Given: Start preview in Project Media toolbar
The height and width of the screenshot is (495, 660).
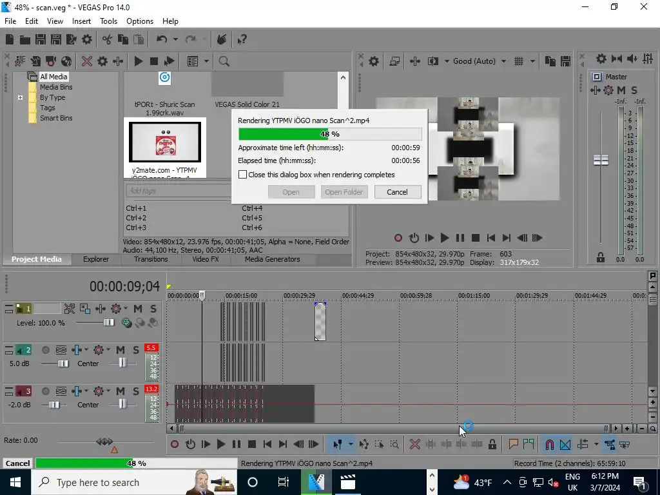Looking at the screenshot, I should (139, 61).
